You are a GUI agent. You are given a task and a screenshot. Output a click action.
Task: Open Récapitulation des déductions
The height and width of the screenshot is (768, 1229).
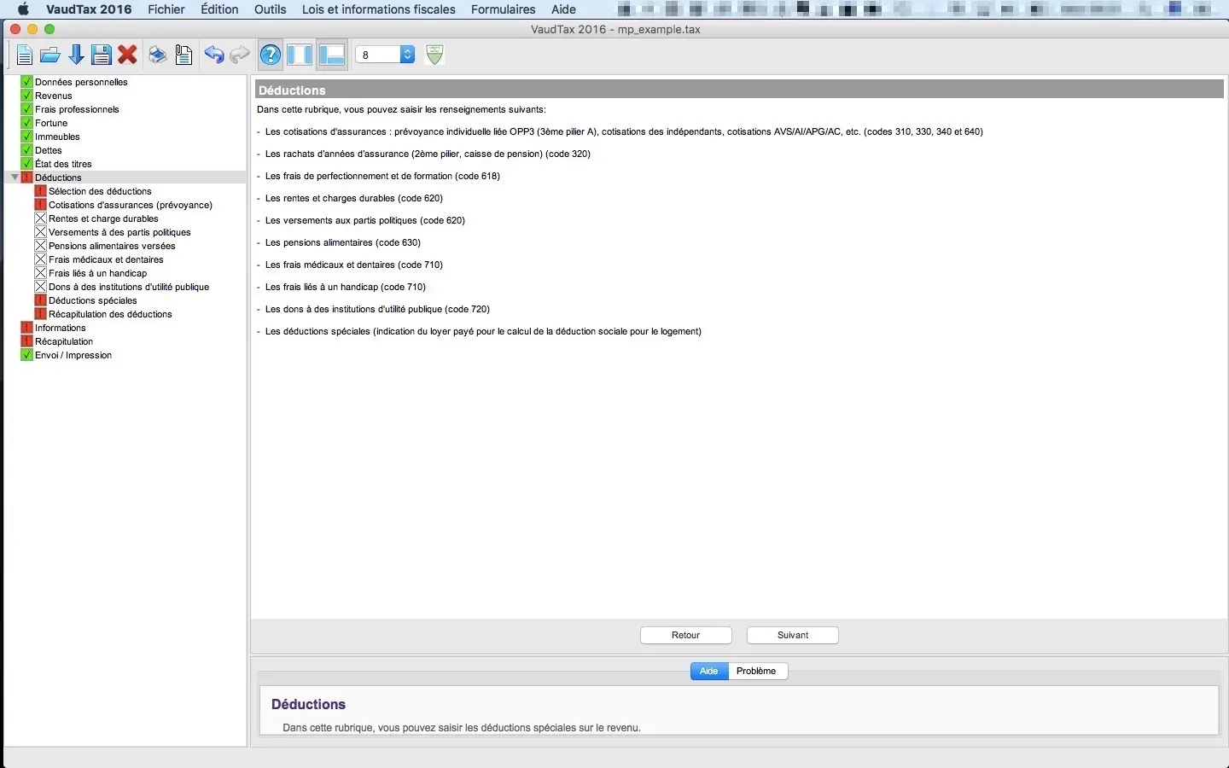(x=110, y=314)
